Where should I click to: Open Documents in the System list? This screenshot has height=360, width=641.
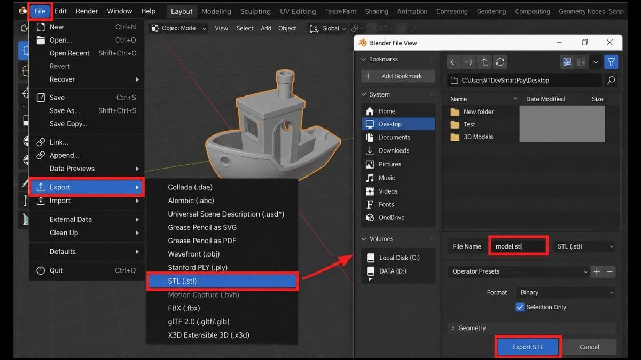(x=398, y=137)
